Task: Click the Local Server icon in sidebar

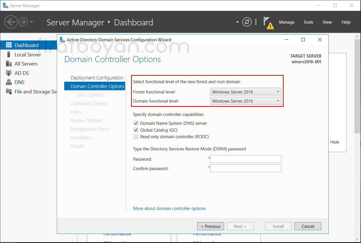Action: [x=9, y=55]
